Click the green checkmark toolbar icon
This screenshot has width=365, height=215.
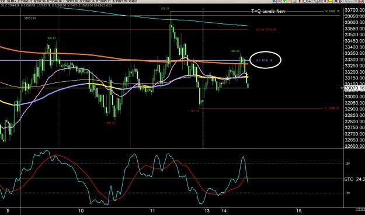(x=284, y=1)
